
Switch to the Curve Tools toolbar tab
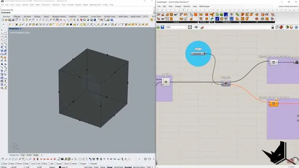click(96, 17)
